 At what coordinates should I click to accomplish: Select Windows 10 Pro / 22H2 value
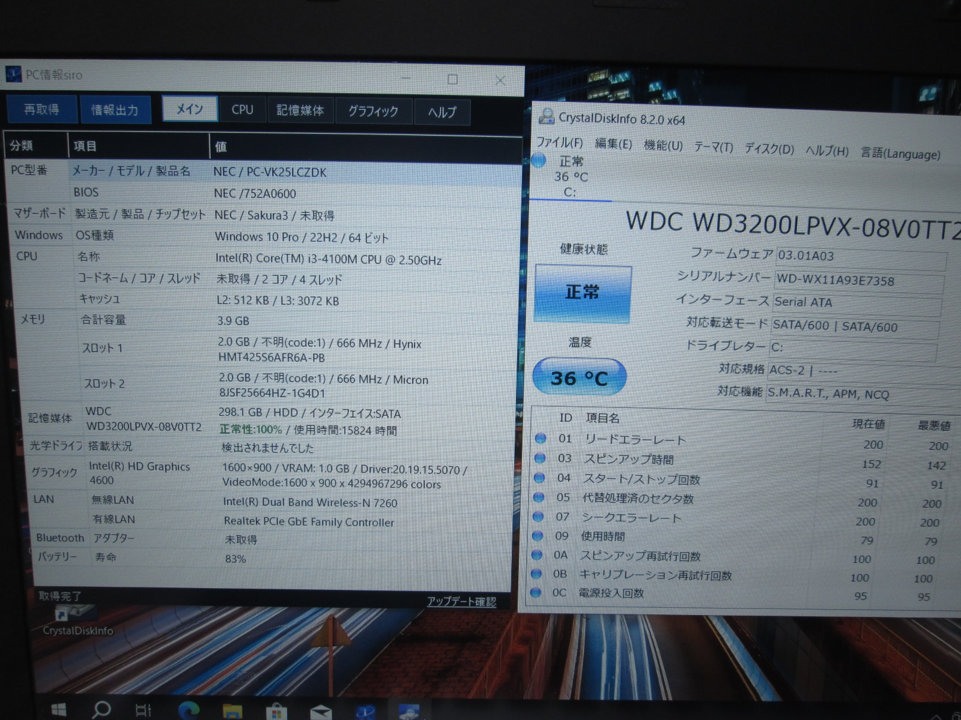point(302,238)
